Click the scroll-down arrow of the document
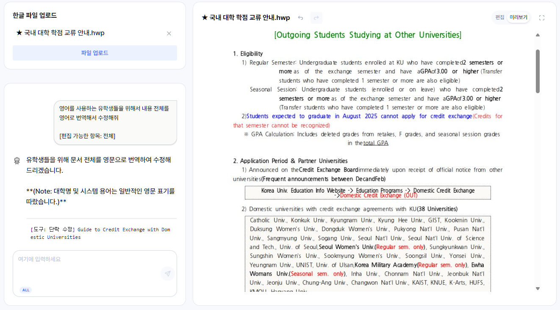Viewport: 560px width, 310px height. pos(538,288)
